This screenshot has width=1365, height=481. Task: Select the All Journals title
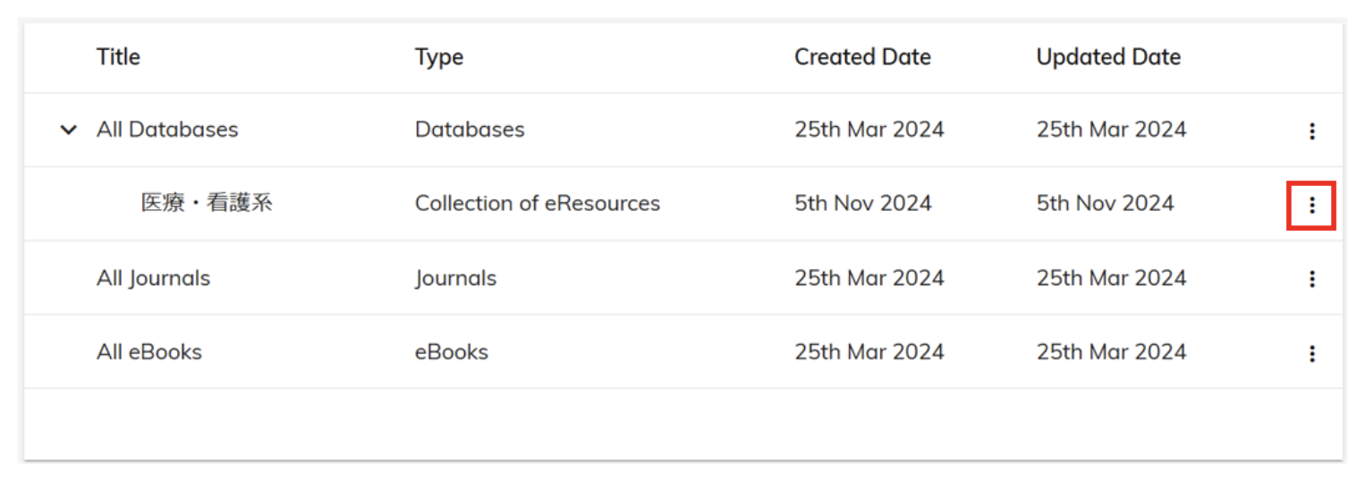[153, 278]
